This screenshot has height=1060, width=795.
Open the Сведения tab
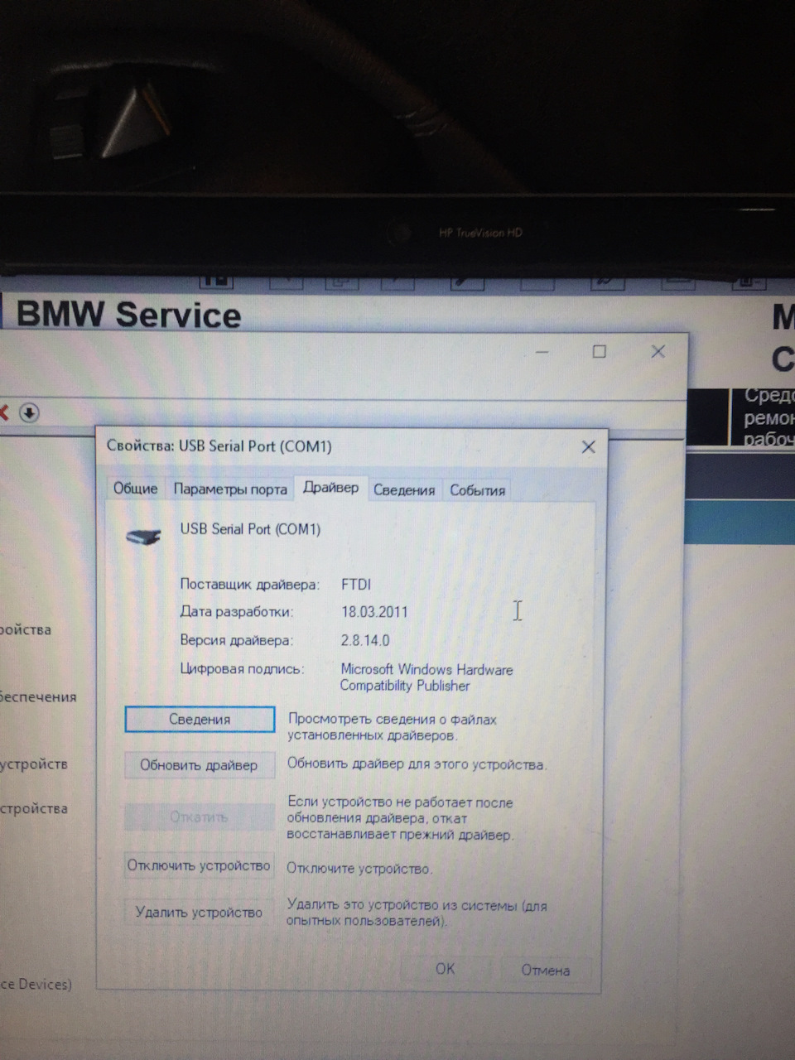(x=404, y=489)
